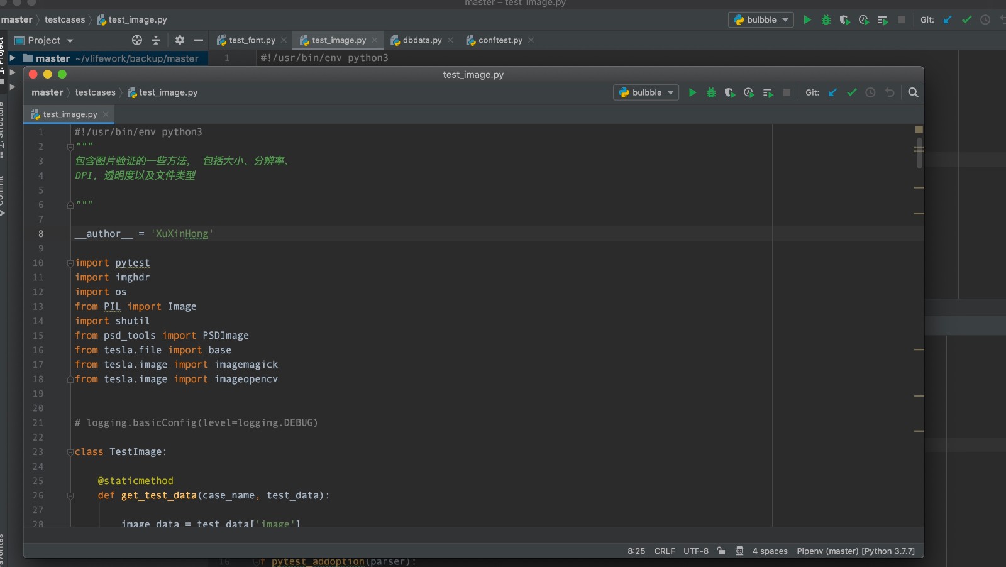The width and height of the screenshot is (1006, 567).
Task: Hide the Project panel with the minus icon
Action: pyautogui.click(x=199, y=40)
